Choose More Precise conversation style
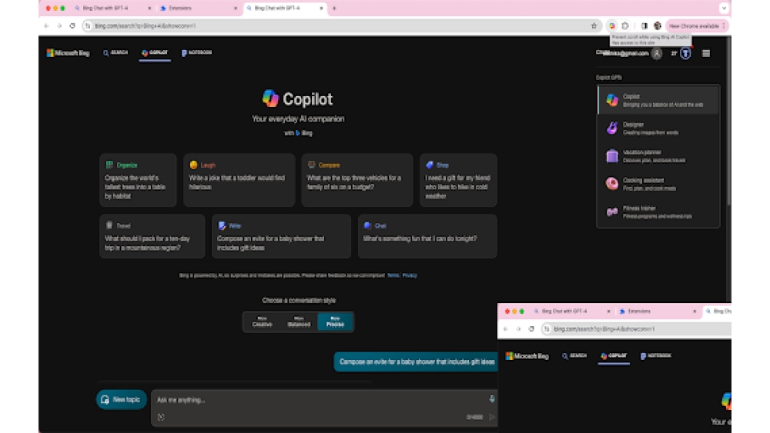Screen dimensions: 770x433 [335, 321]
